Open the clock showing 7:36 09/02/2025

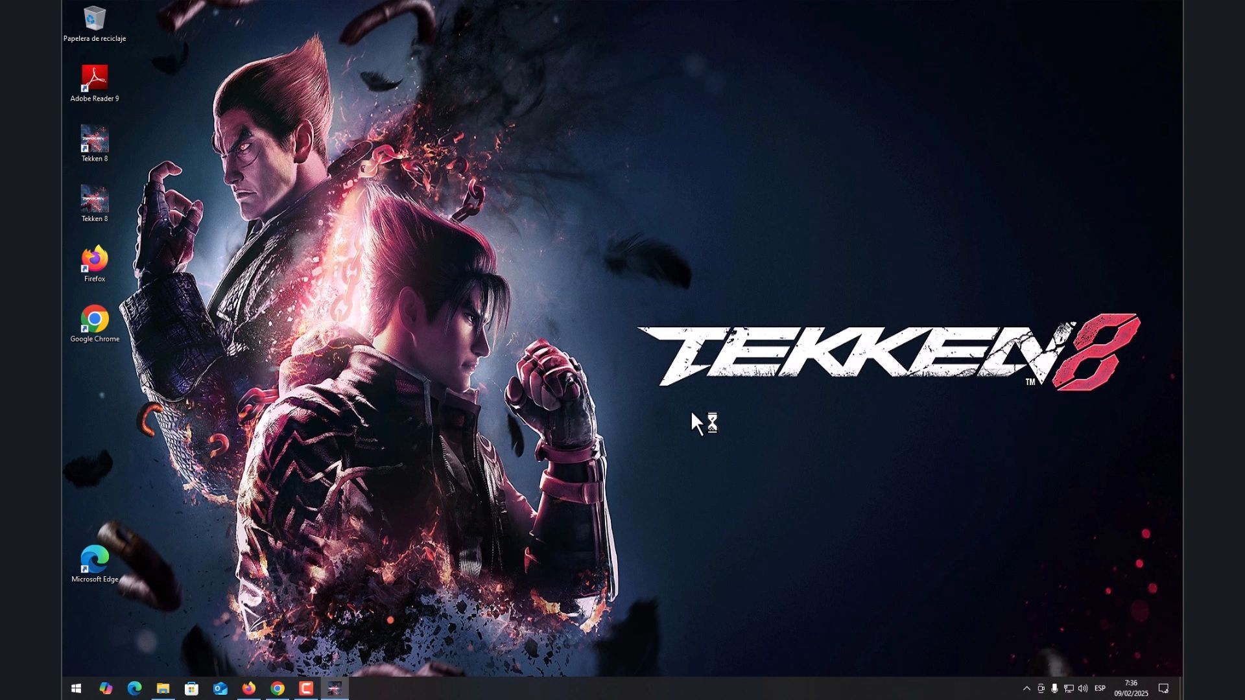point(1132,688)
